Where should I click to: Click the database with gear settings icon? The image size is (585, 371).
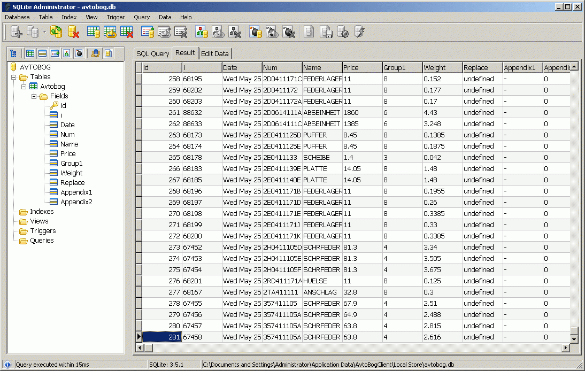click(x=343, y=32)
